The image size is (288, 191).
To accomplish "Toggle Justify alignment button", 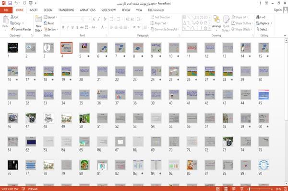I will [x=125, y=27].
